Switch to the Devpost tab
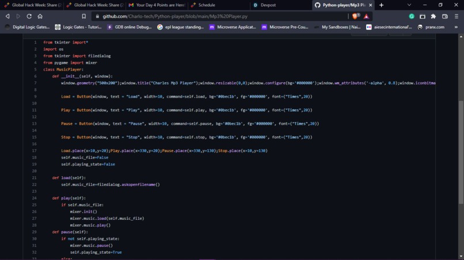The image size is (464, 260). point(281,5)
